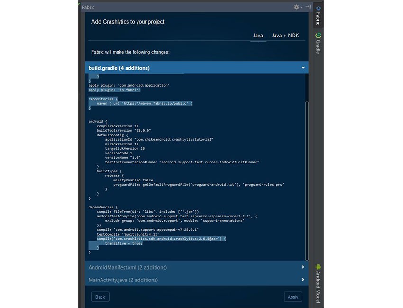Image resolution: width=403 pixels, height=308 pixels.
Task: Click the appcompat-v7 compile line
Action: [147, 230]
